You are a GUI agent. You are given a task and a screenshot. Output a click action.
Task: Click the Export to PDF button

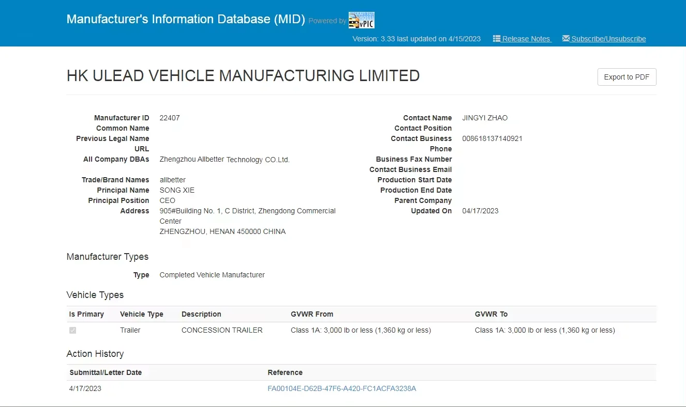point(627,77)
